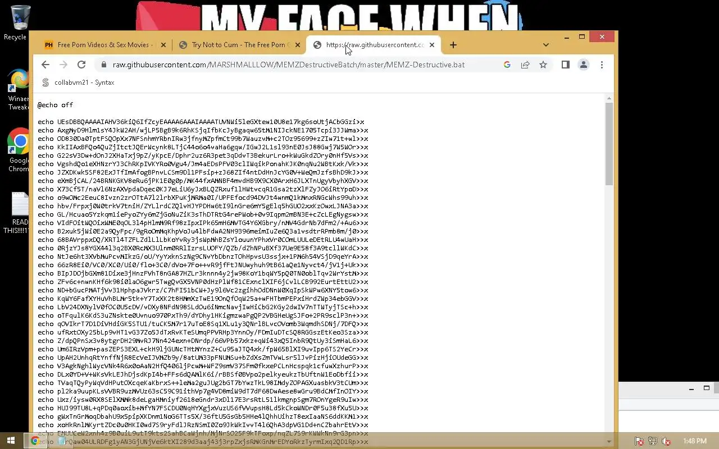Image resolution: width=719 pixels, height=449 pixels.
Task: Click the line starting 'echo o9wOMc2EeuC8Ivzn2zrOTtA'
Action: 203,198
